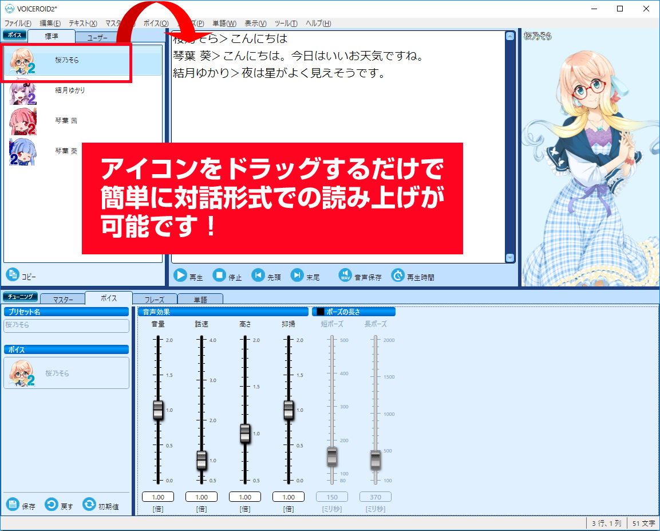Click the 音声効果 section header
Viewport: 660px width, 531px height.
click(x=223, y=312)
